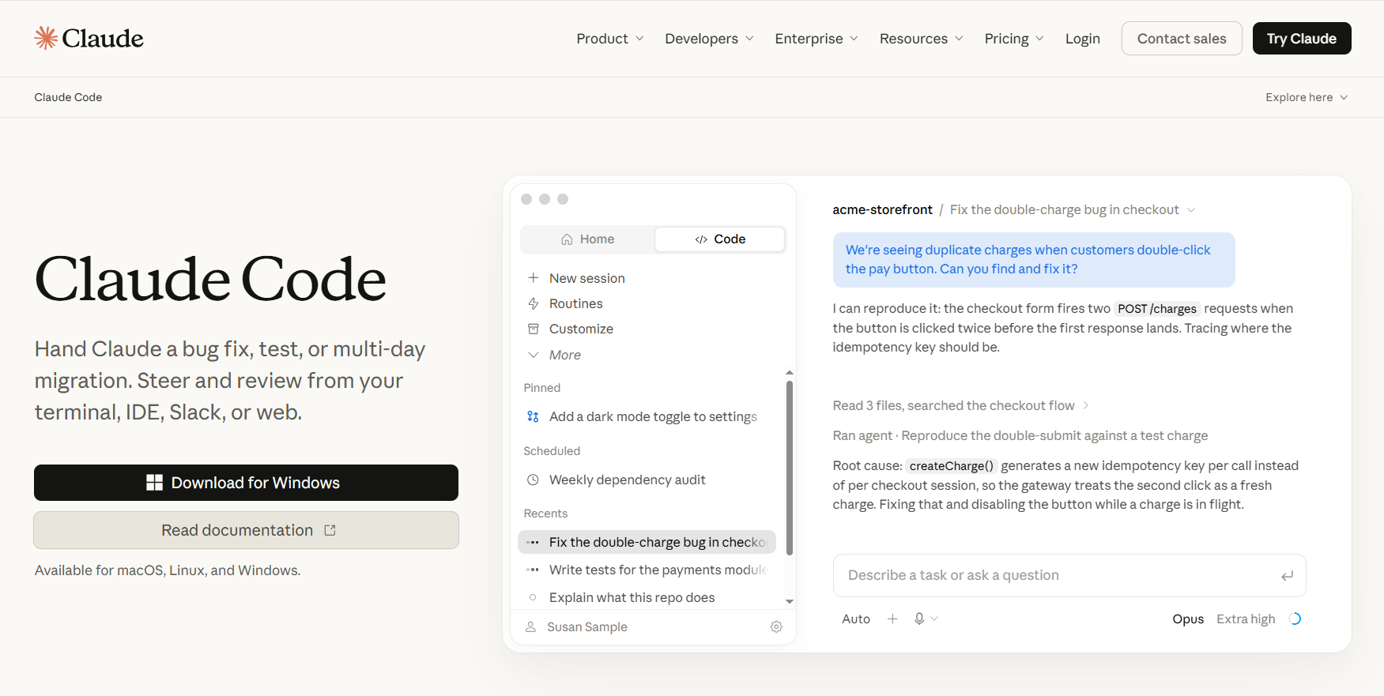
Task: Click the user avatar icon for Susan Sample
Action: point(531,626)
